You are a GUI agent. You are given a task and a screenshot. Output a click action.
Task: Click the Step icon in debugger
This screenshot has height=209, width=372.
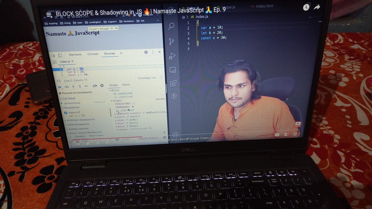86,86
